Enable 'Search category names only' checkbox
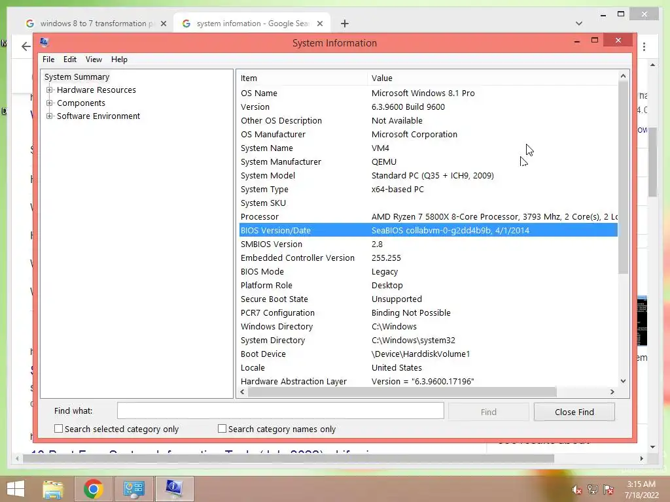This screenshot has height=502, width=670. [222, 429]
